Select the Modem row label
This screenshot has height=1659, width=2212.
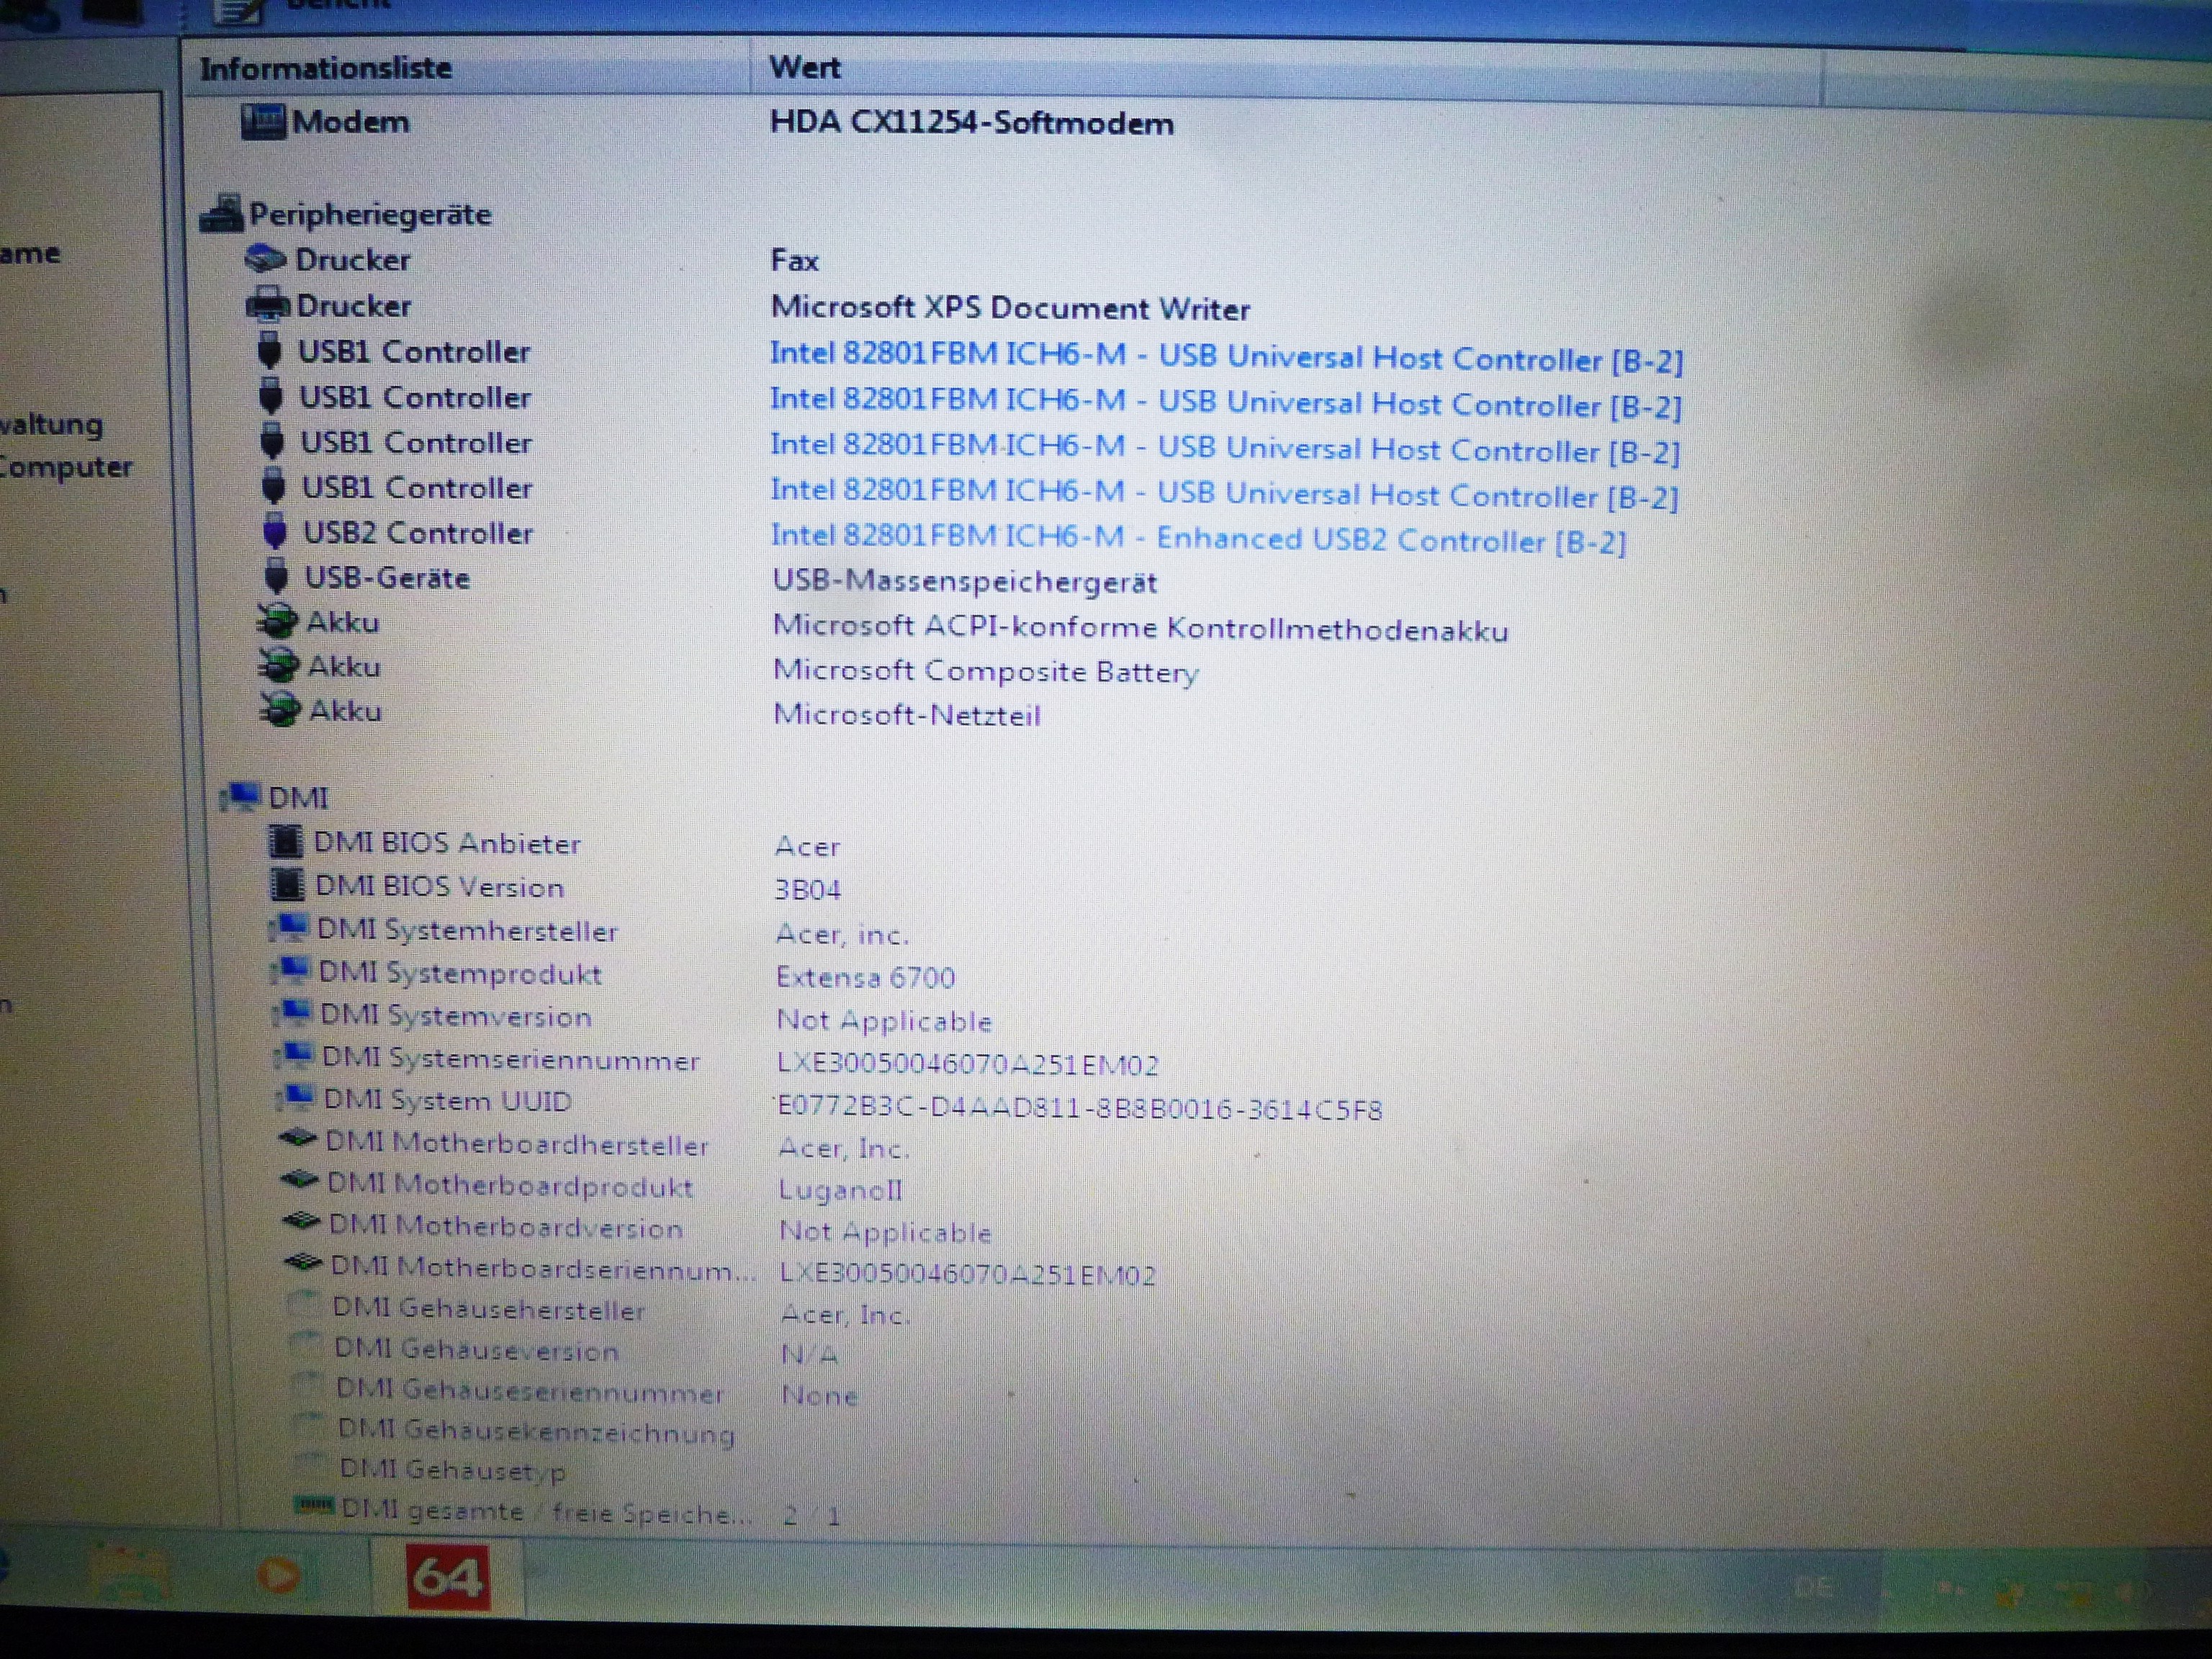click(x=351, y=122)
